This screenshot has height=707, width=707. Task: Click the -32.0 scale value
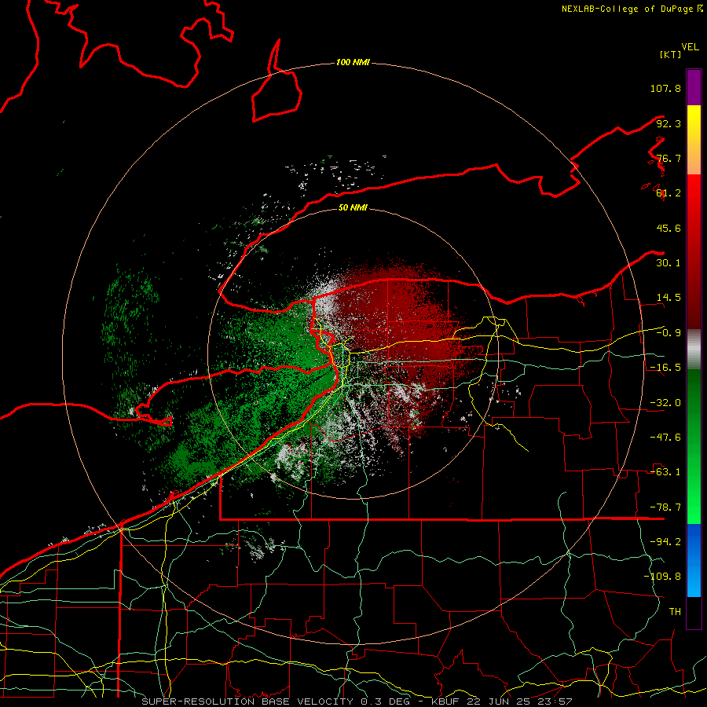tap(665, 403)
